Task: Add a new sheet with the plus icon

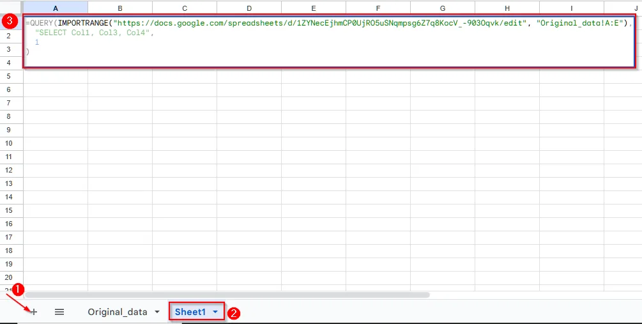Action: [34, 312]
